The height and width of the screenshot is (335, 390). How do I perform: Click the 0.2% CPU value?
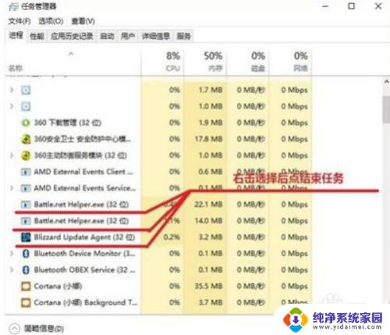[172, 237]
